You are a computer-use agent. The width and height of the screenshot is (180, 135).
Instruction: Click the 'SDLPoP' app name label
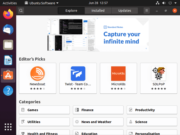tap(159, 84)
